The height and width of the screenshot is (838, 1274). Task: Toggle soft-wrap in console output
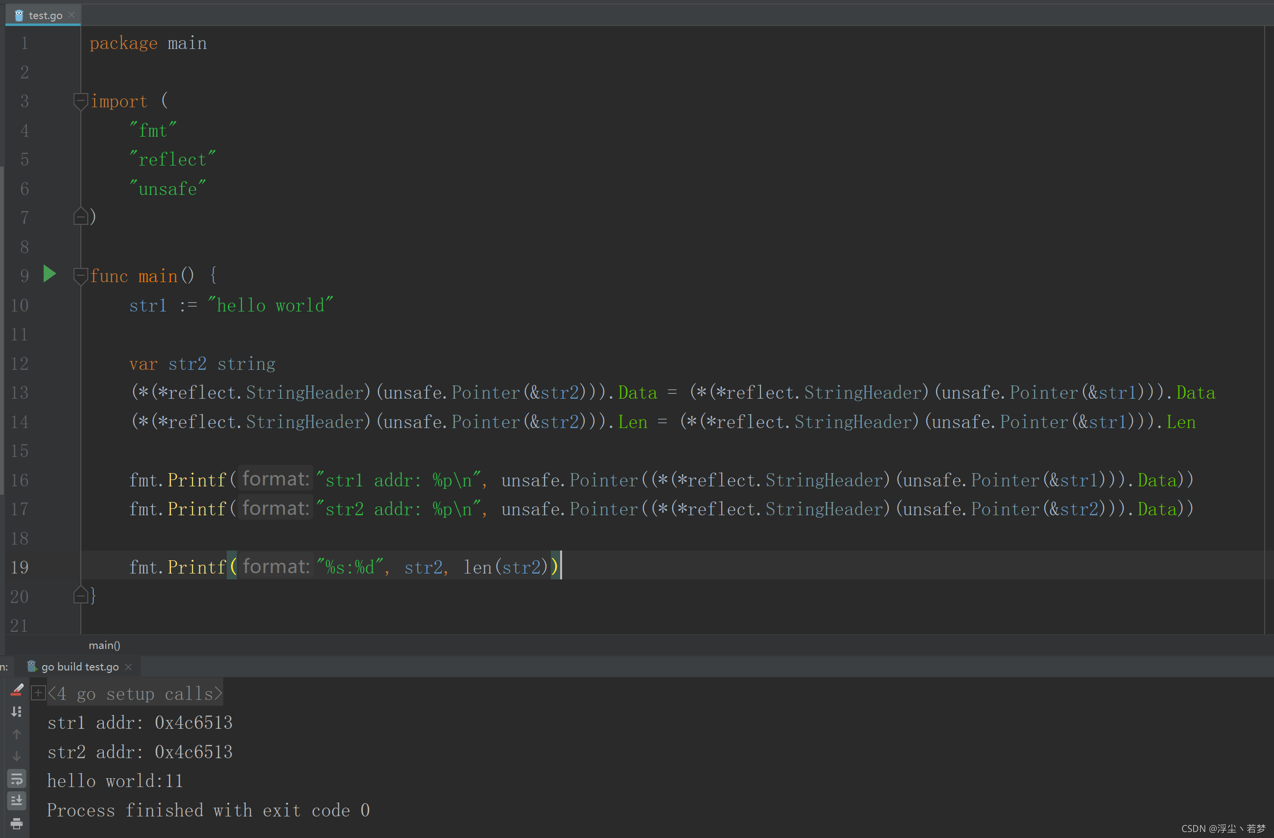17,779
